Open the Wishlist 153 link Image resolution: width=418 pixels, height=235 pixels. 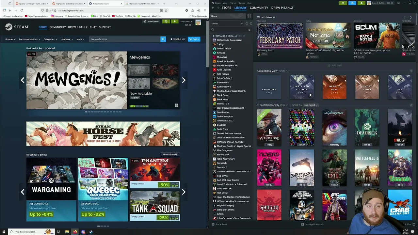[178, 39]
